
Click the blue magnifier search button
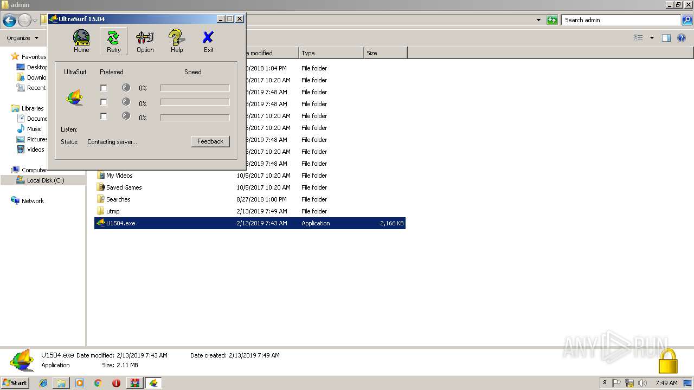[x=687, y=20]
